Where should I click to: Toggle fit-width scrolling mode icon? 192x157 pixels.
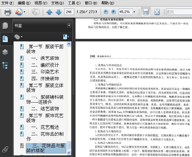(146, 12)
